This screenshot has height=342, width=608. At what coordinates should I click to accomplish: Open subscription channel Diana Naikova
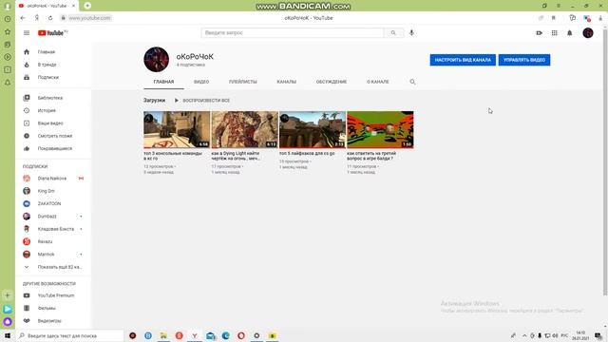pyautogui.click(x=53, y=179)
